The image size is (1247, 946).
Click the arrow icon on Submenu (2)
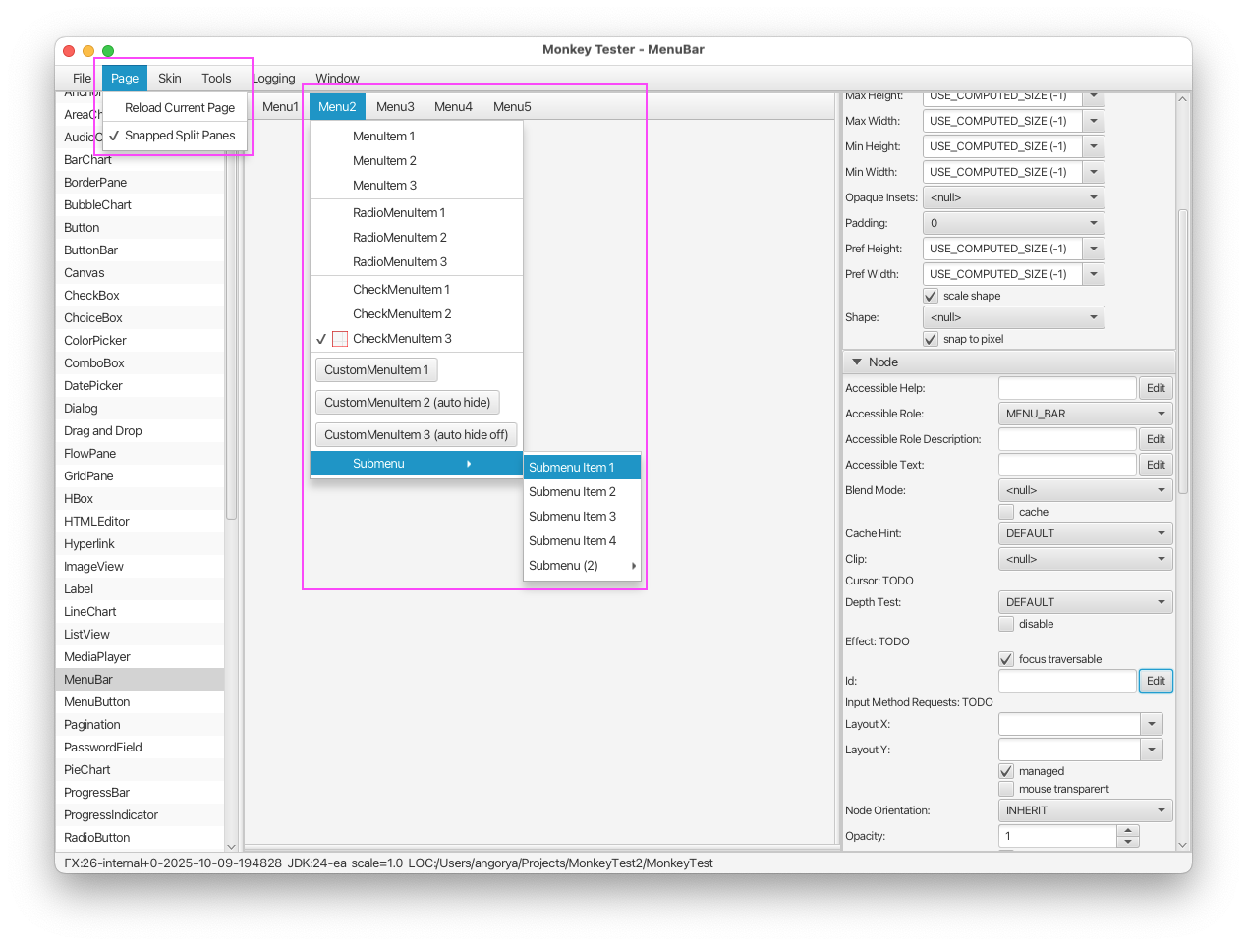point(633,566)
